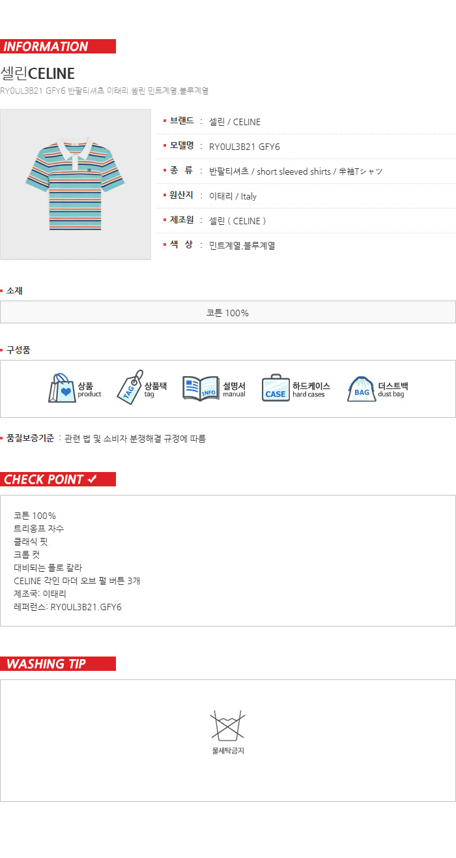Click the short sleeved shirts type text
Viewport: 456px width, 858px height.
pyautogui.click(x=295, y=171)
